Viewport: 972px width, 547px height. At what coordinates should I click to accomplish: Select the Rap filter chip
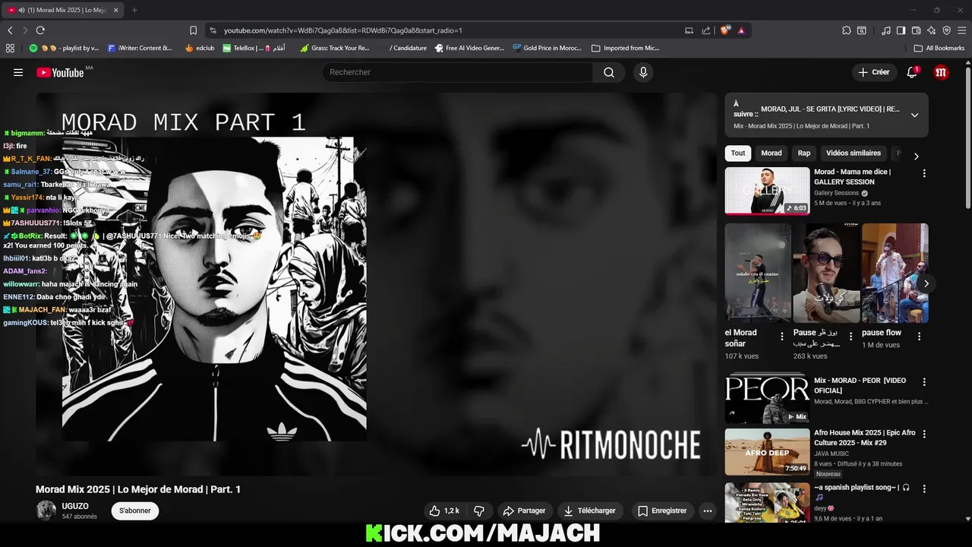pyautogui.click(x=803, y=153)
